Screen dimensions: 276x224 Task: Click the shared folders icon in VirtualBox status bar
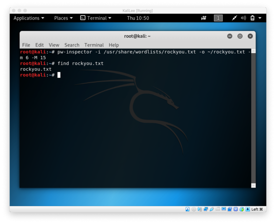tap(217, 209)
